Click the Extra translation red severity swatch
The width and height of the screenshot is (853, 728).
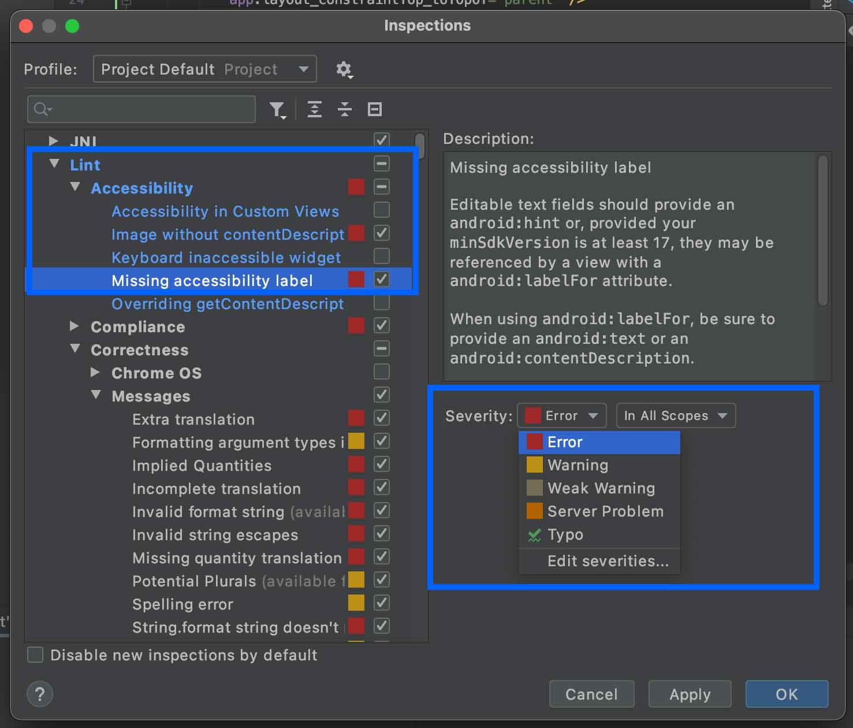(356, 418)
